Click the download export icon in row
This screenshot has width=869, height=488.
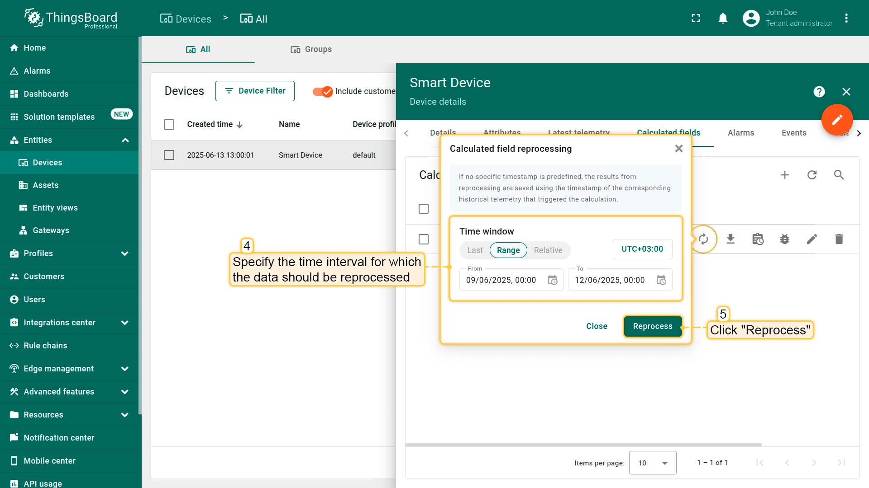pyautogui.click(x=731, y=239)
